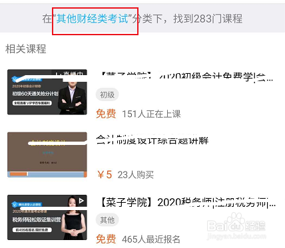This screenshot has height=248, width=285.
Task: Click the 23人购买 text
Action: point(136,175)
